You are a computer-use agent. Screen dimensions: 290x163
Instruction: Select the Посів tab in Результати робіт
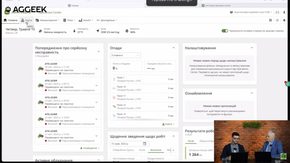pyautogui.click(x=191, y=141)
